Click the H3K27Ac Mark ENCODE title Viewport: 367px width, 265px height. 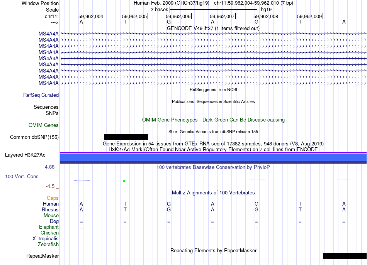[x=213, y=149]
